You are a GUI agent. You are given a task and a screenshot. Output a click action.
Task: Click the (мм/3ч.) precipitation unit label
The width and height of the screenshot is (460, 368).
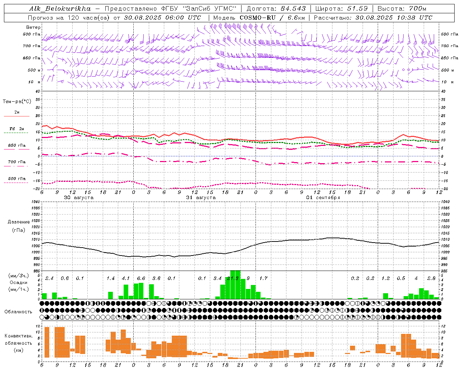18,276
